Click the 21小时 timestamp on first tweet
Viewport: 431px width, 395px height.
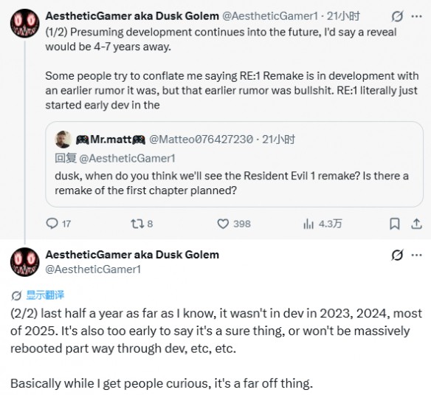pos(343,16)
